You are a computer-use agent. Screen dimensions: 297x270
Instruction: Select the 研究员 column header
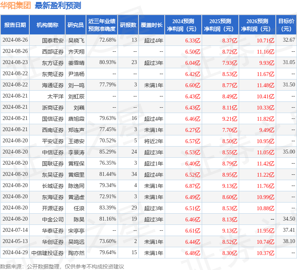[76, 25]
